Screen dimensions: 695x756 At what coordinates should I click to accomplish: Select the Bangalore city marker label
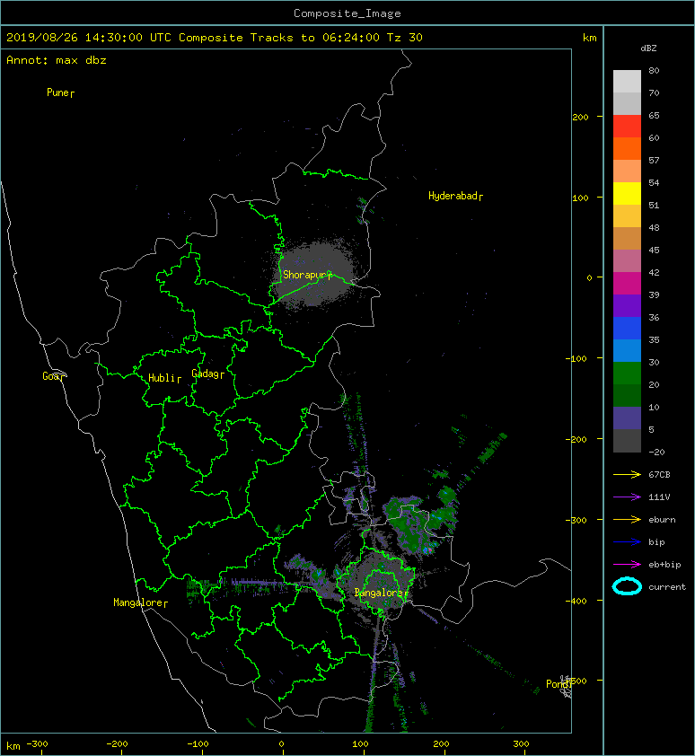pos(381,593)
